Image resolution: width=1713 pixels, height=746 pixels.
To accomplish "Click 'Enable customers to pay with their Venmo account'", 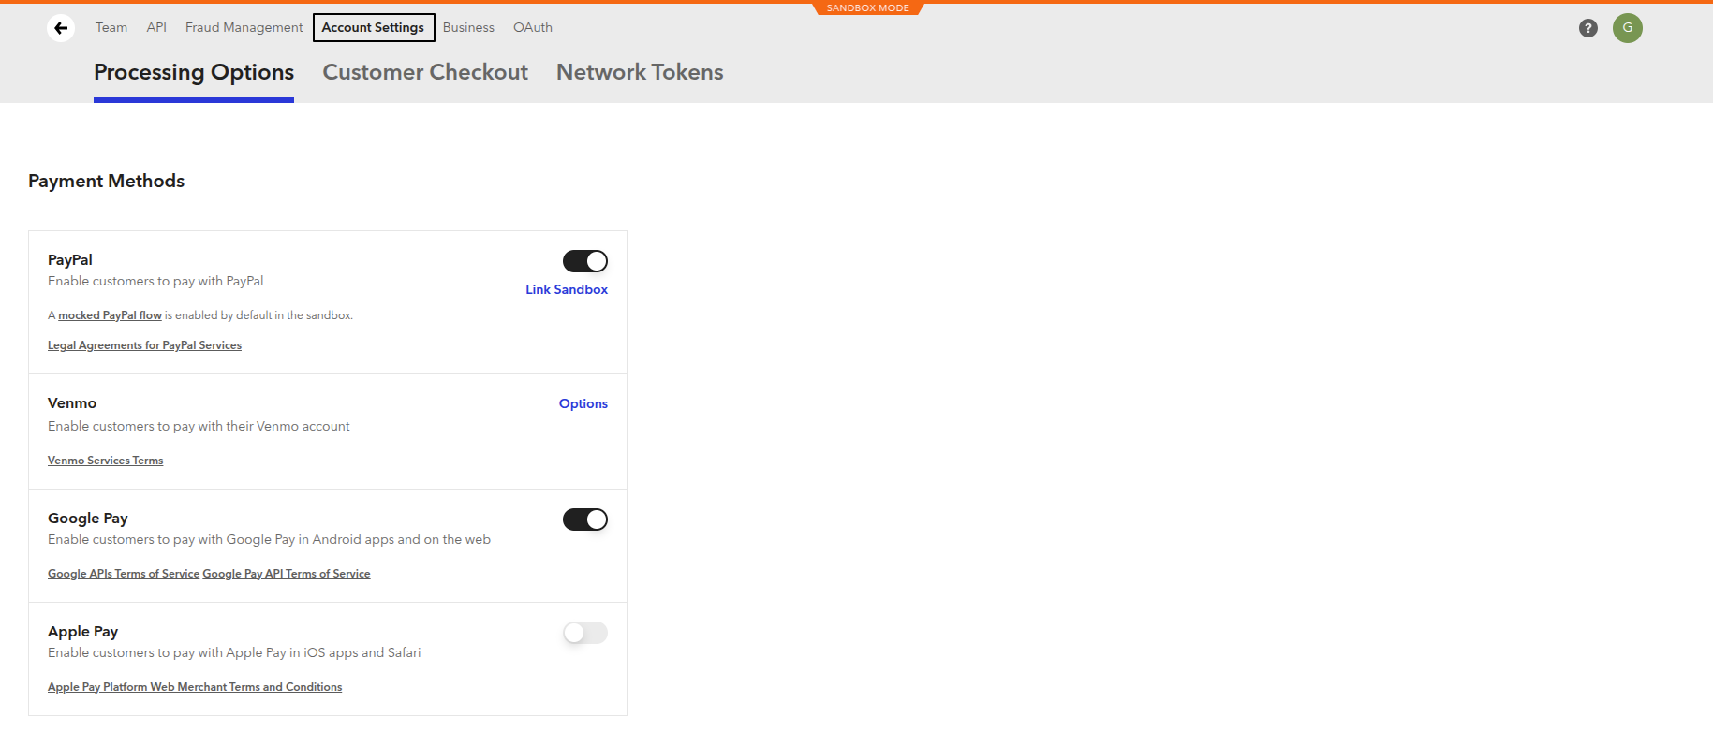I will (199, 426).
